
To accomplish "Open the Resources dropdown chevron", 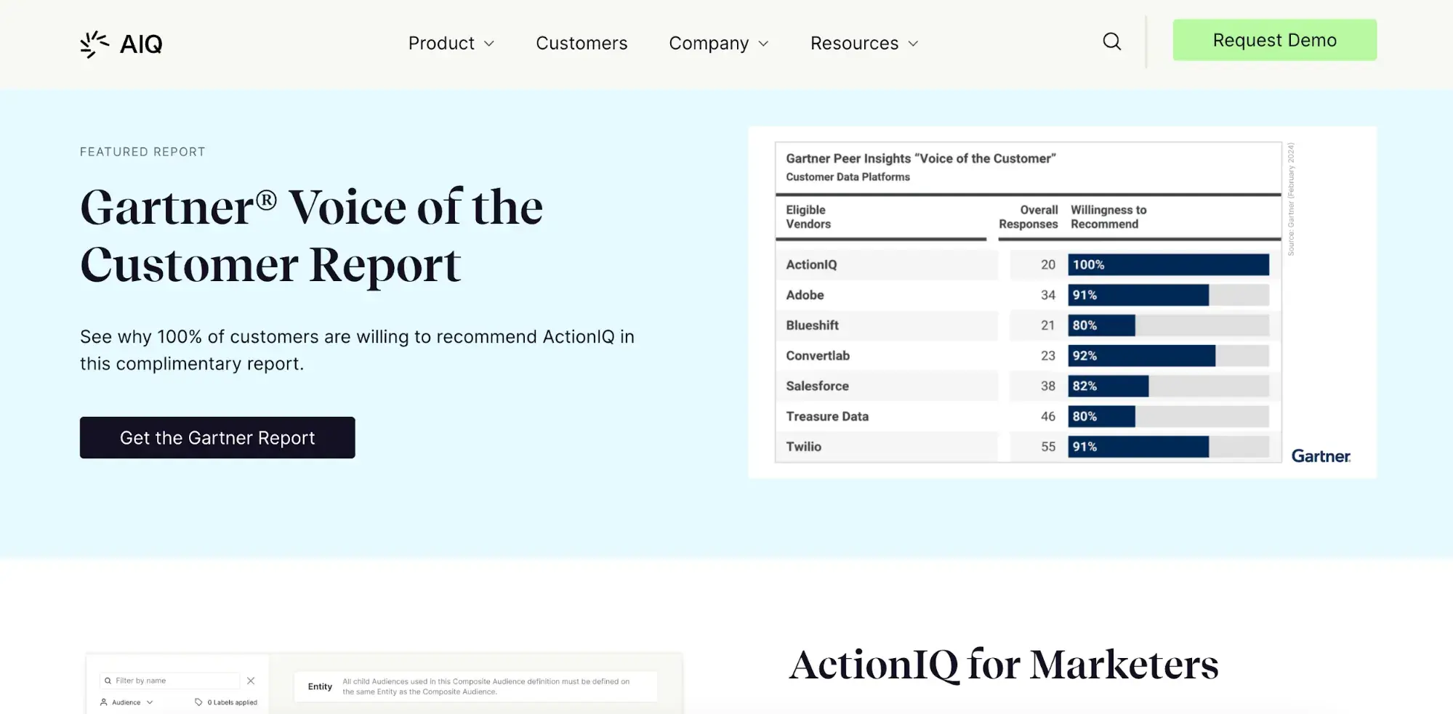I will pyautogui.click(x=913, y=44).
